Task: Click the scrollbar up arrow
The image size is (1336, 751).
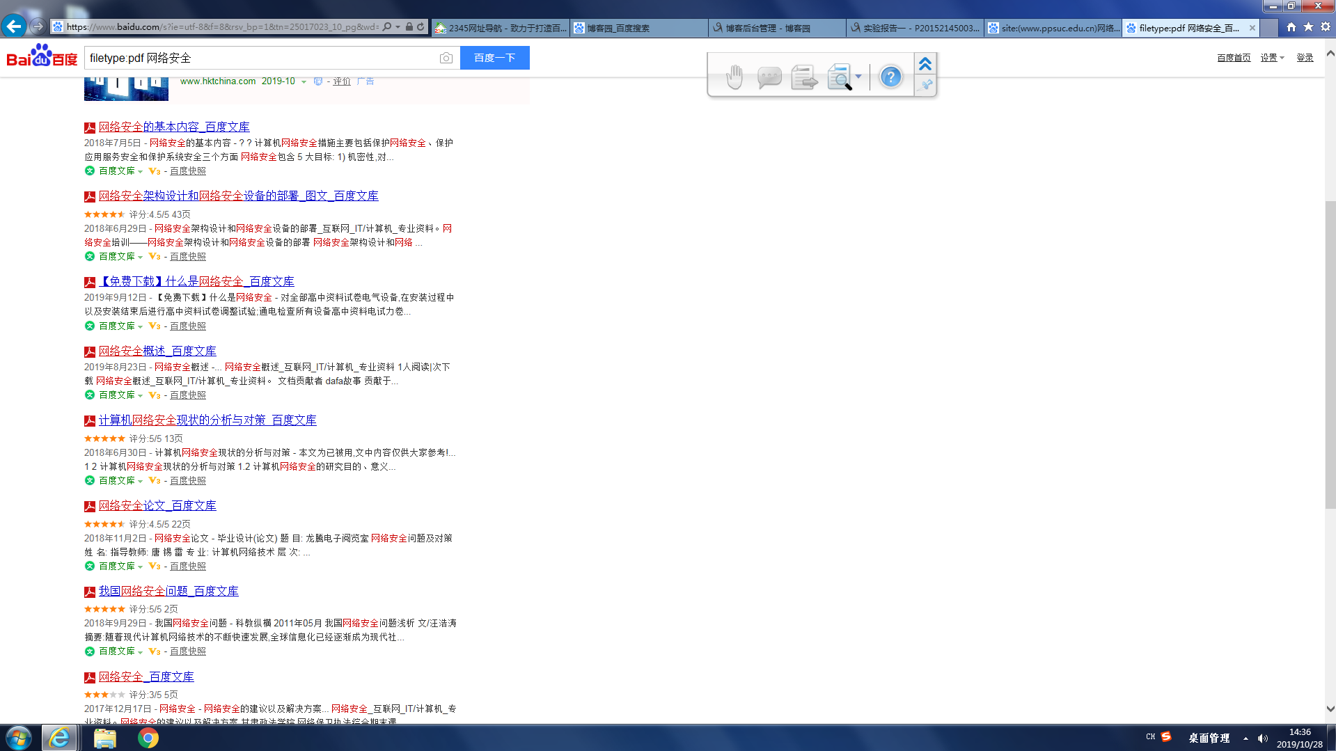Action: [x=1330, y=53]
